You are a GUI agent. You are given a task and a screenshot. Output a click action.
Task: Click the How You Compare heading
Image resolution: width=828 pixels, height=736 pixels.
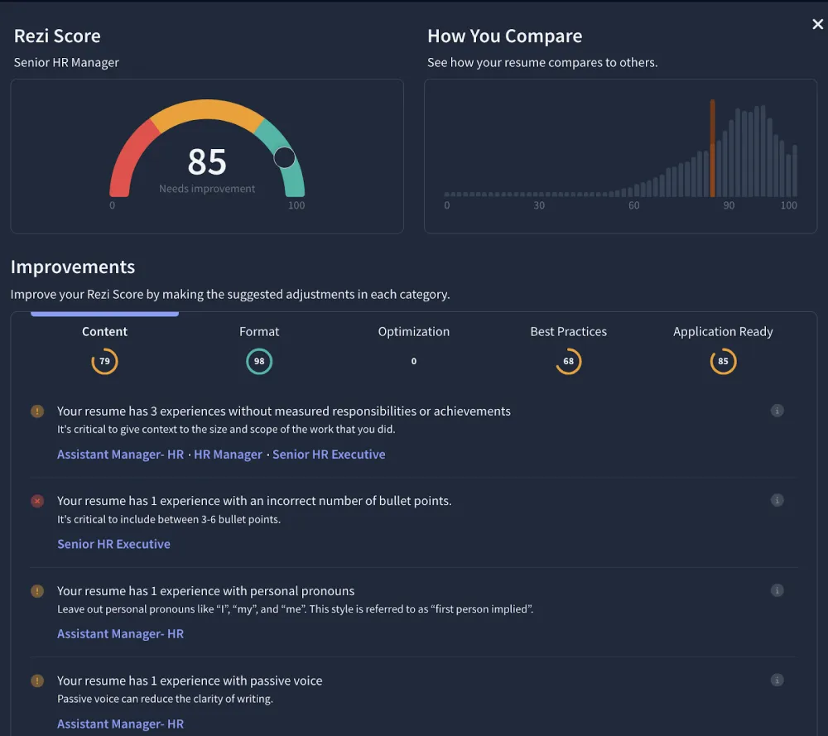pos(504,36)
